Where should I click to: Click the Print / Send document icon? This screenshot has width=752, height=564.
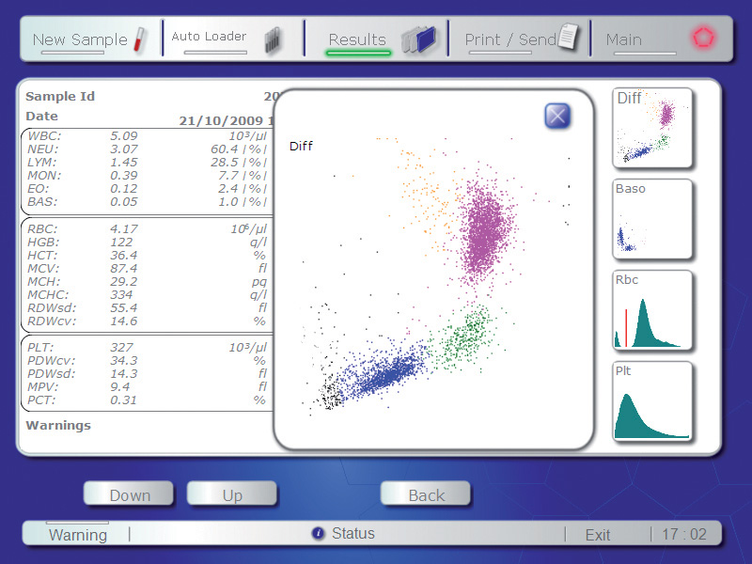(x=569, y=38)
